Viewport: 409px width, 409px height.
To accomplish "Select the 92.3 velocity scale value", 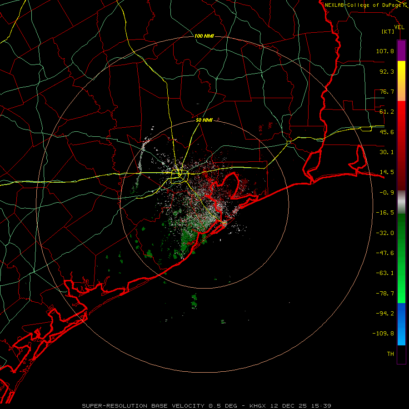I will click(x=387, y=71).
